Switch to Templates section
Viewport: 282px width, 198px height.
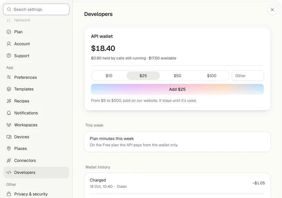(36, 89)
